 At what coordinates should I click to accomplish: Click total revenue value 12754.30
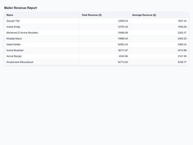tap(123, 27)
